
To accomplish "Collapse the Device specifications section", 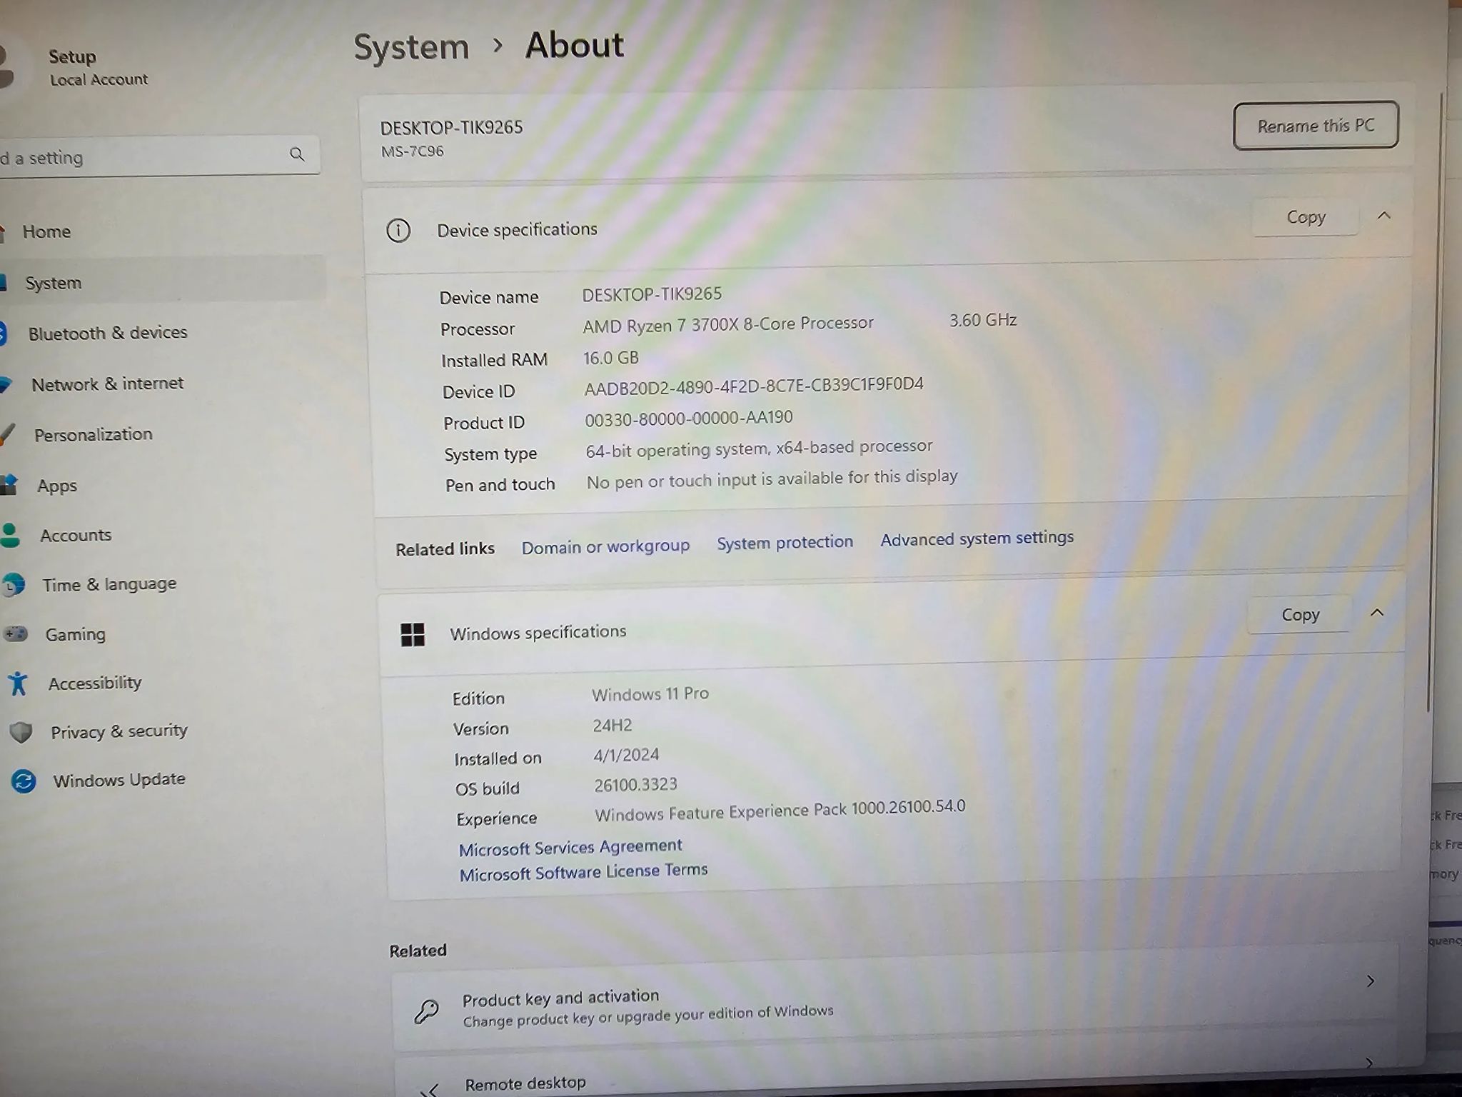I will (x=1384, y=215).
